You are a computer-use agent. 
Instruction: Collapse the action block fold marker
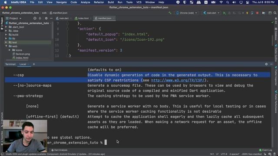click(68, 29)
